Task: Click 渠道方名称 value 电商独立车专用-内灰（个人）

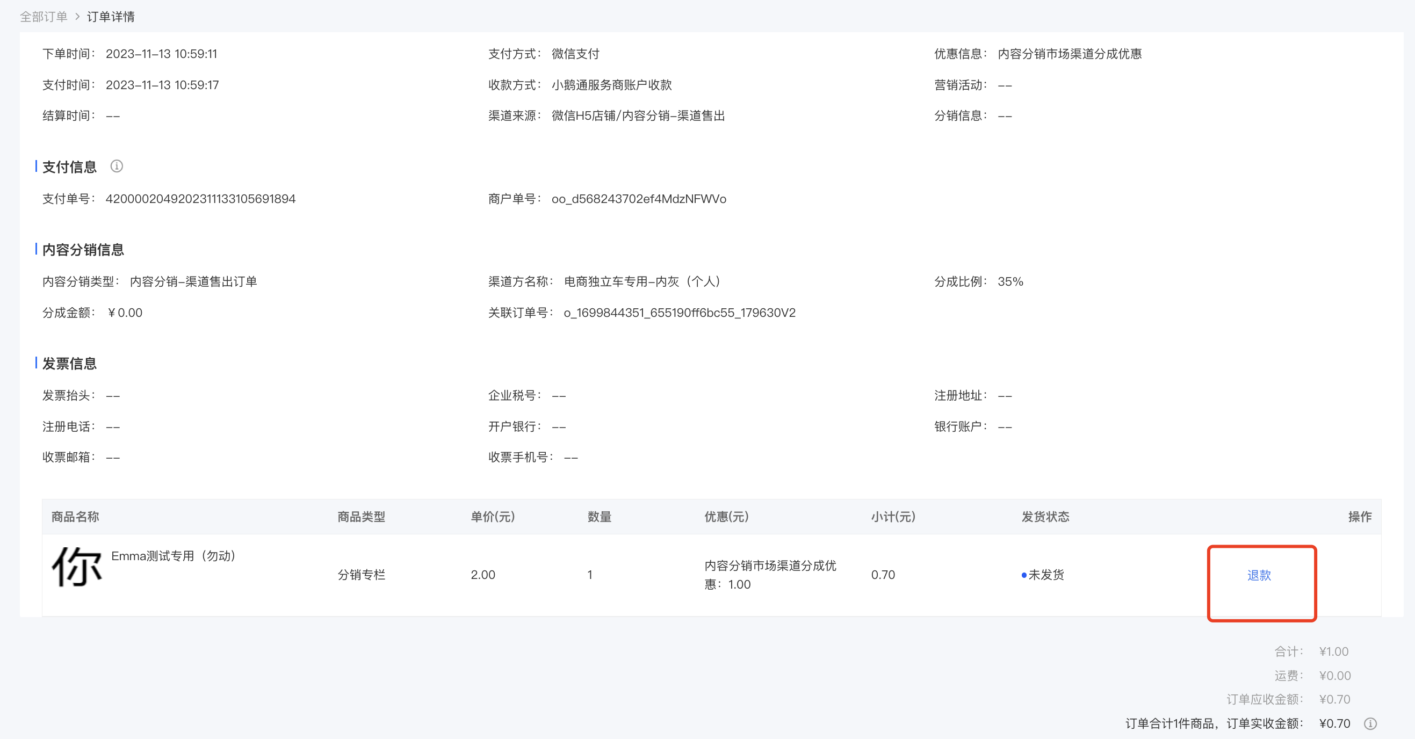Action: [642, 281]
